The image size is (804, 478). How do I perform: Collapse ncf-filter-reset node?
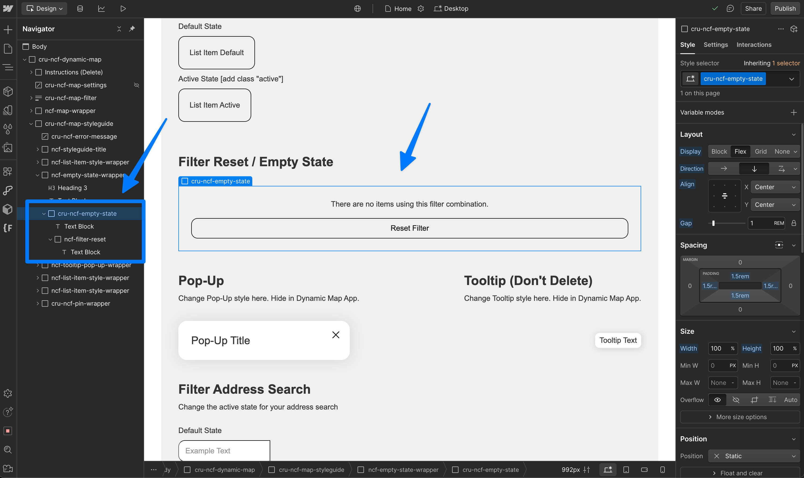pos(50,239)
